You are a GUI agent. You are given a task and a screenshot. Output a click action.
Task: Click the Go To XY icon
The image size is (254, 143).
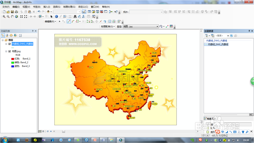click(83, 17)
